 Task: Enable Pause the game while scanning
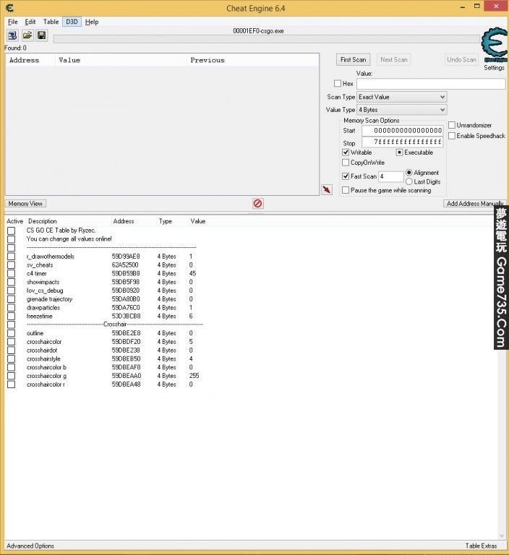[x=346, y=190]
